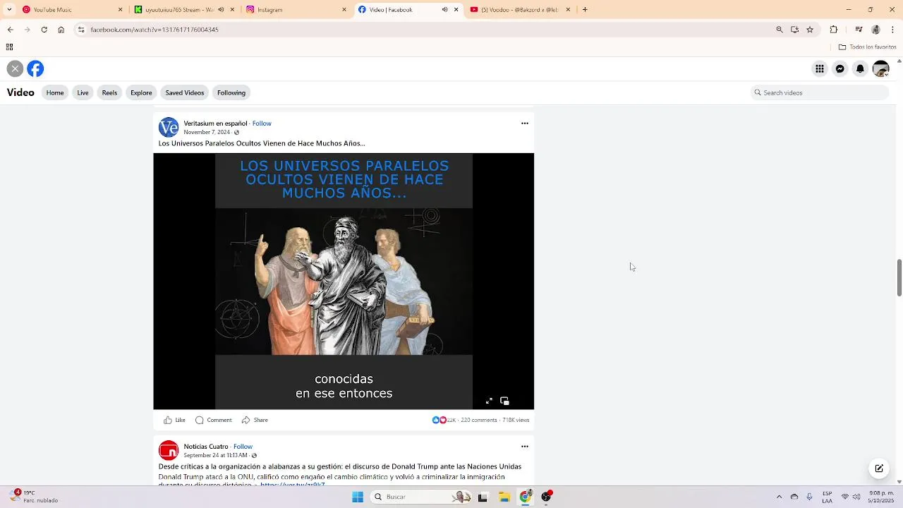Open the Chrome three-dot menu

click(892, 30)
